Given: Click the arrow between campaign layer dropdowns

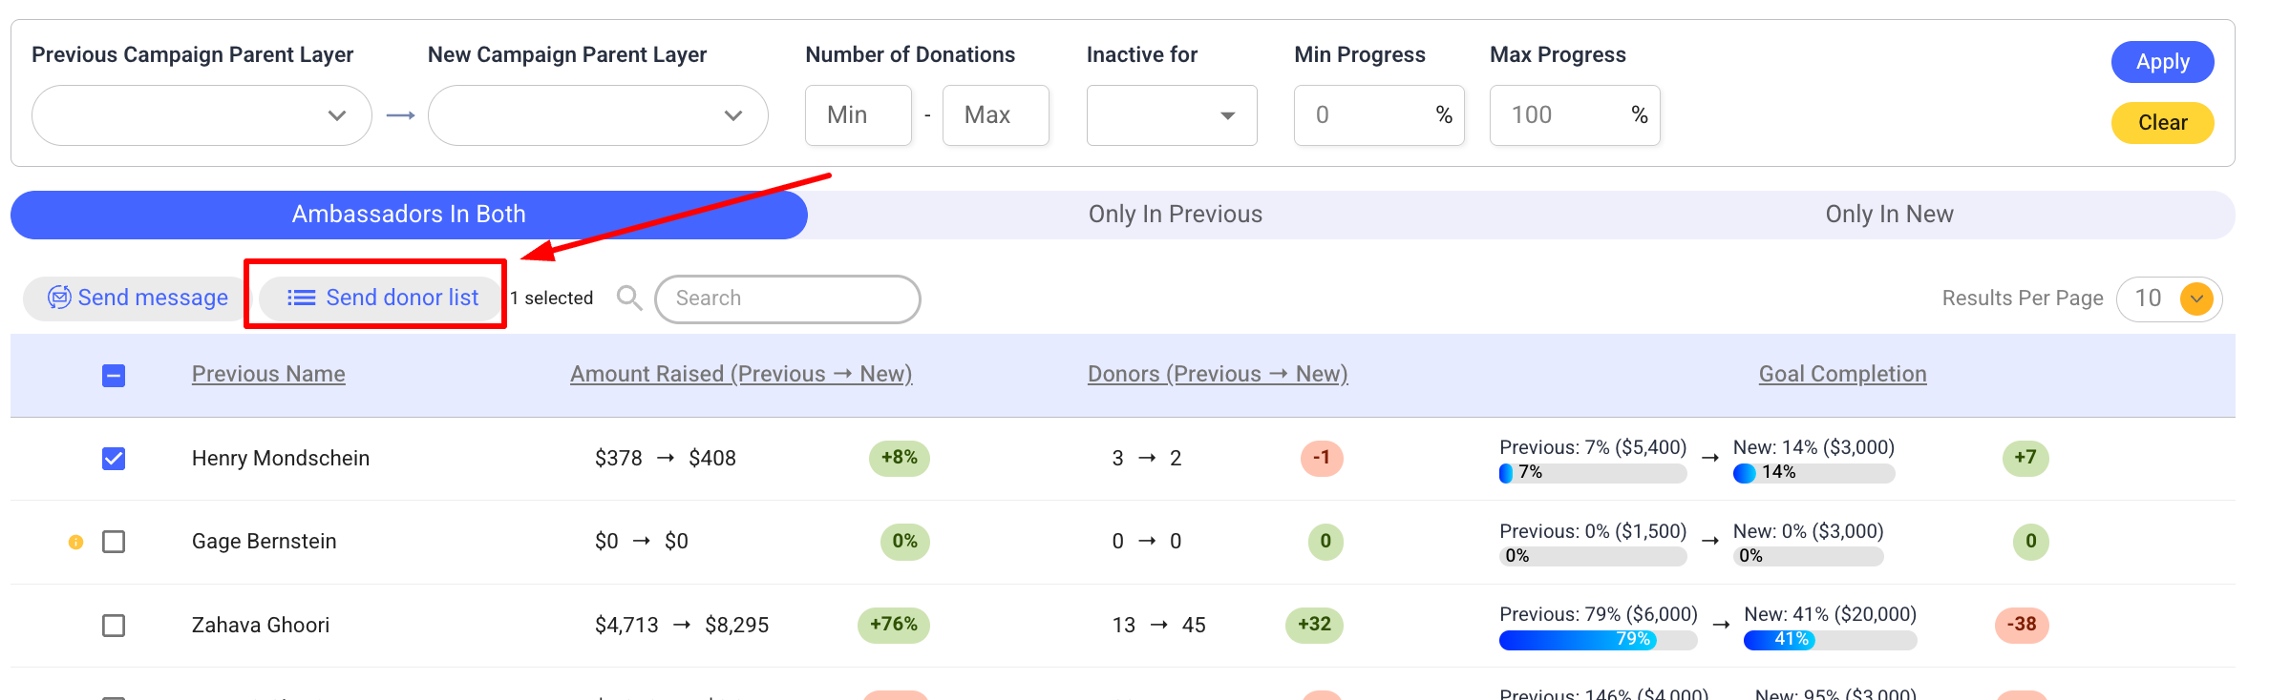Looking at the screenshot, I should click(x=400, y=115).
